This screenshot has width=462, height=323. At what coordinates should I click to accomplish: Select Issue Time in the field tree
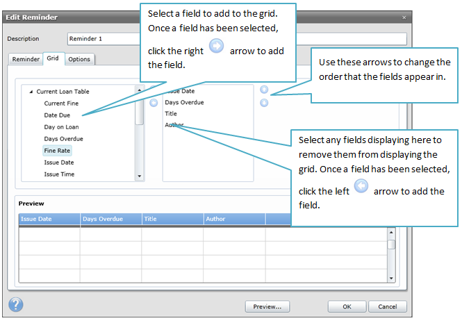coord(59,174)
